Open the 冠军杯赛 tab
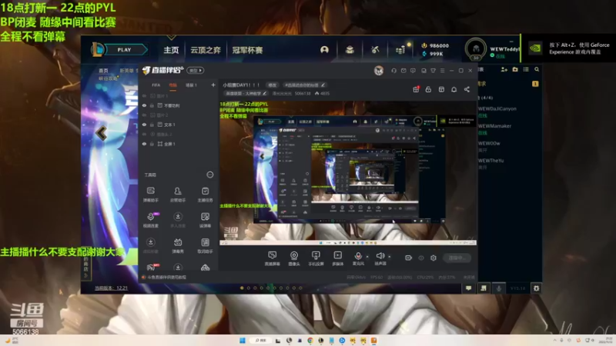The height and width of the screenshot is (346, 616). click(x=247, y=50)
